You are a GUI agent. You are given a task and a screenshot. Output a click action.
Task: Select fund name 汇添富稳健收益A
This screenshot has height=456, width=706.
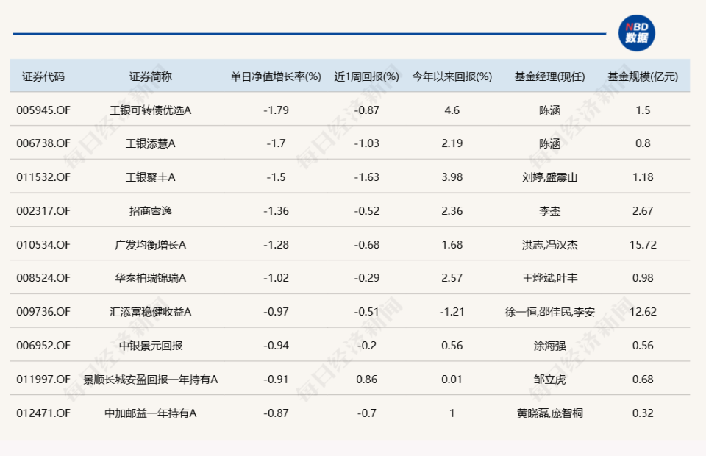tap(150, 312)
